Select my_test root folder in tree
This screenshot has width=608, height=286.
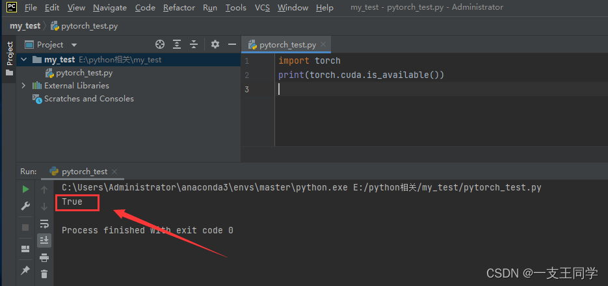click(x=128, y=60)
